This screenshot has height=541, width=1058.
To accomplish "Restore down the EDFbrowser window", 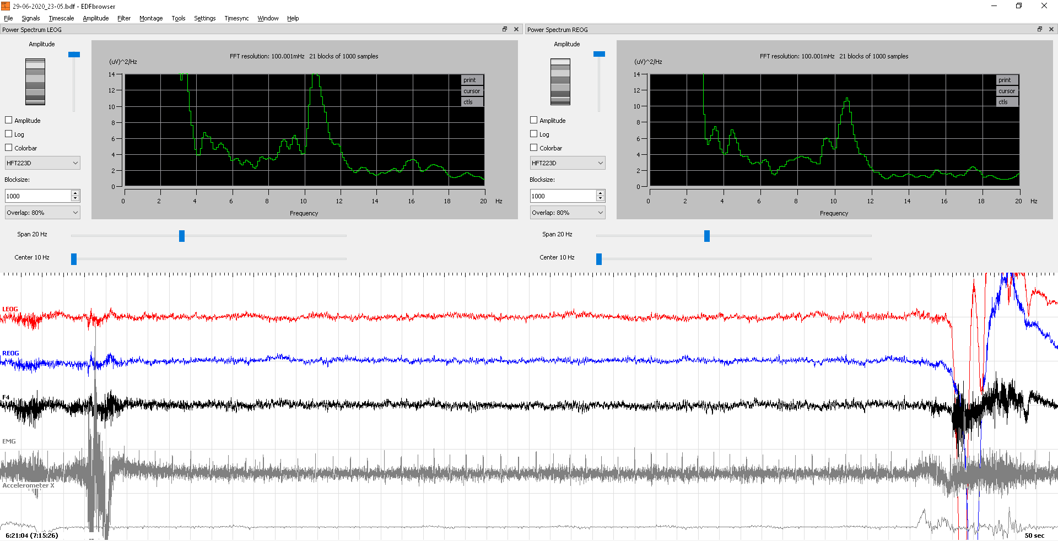I will point(1019,6).
